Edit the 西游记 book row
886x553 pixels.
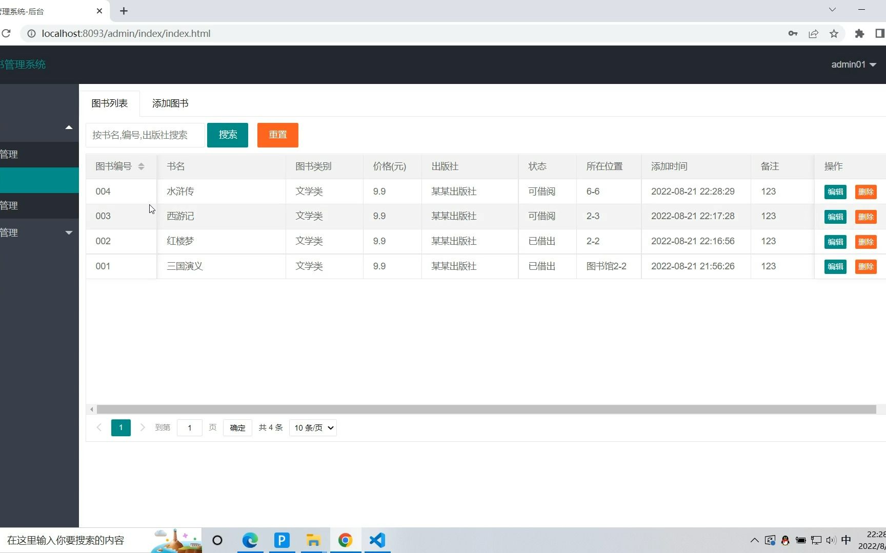click(835, 217)
